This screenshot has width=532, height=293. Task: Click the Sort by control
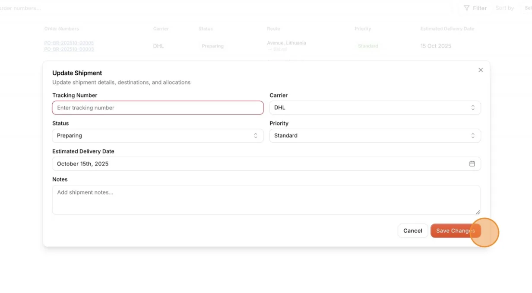coord(504,8)
